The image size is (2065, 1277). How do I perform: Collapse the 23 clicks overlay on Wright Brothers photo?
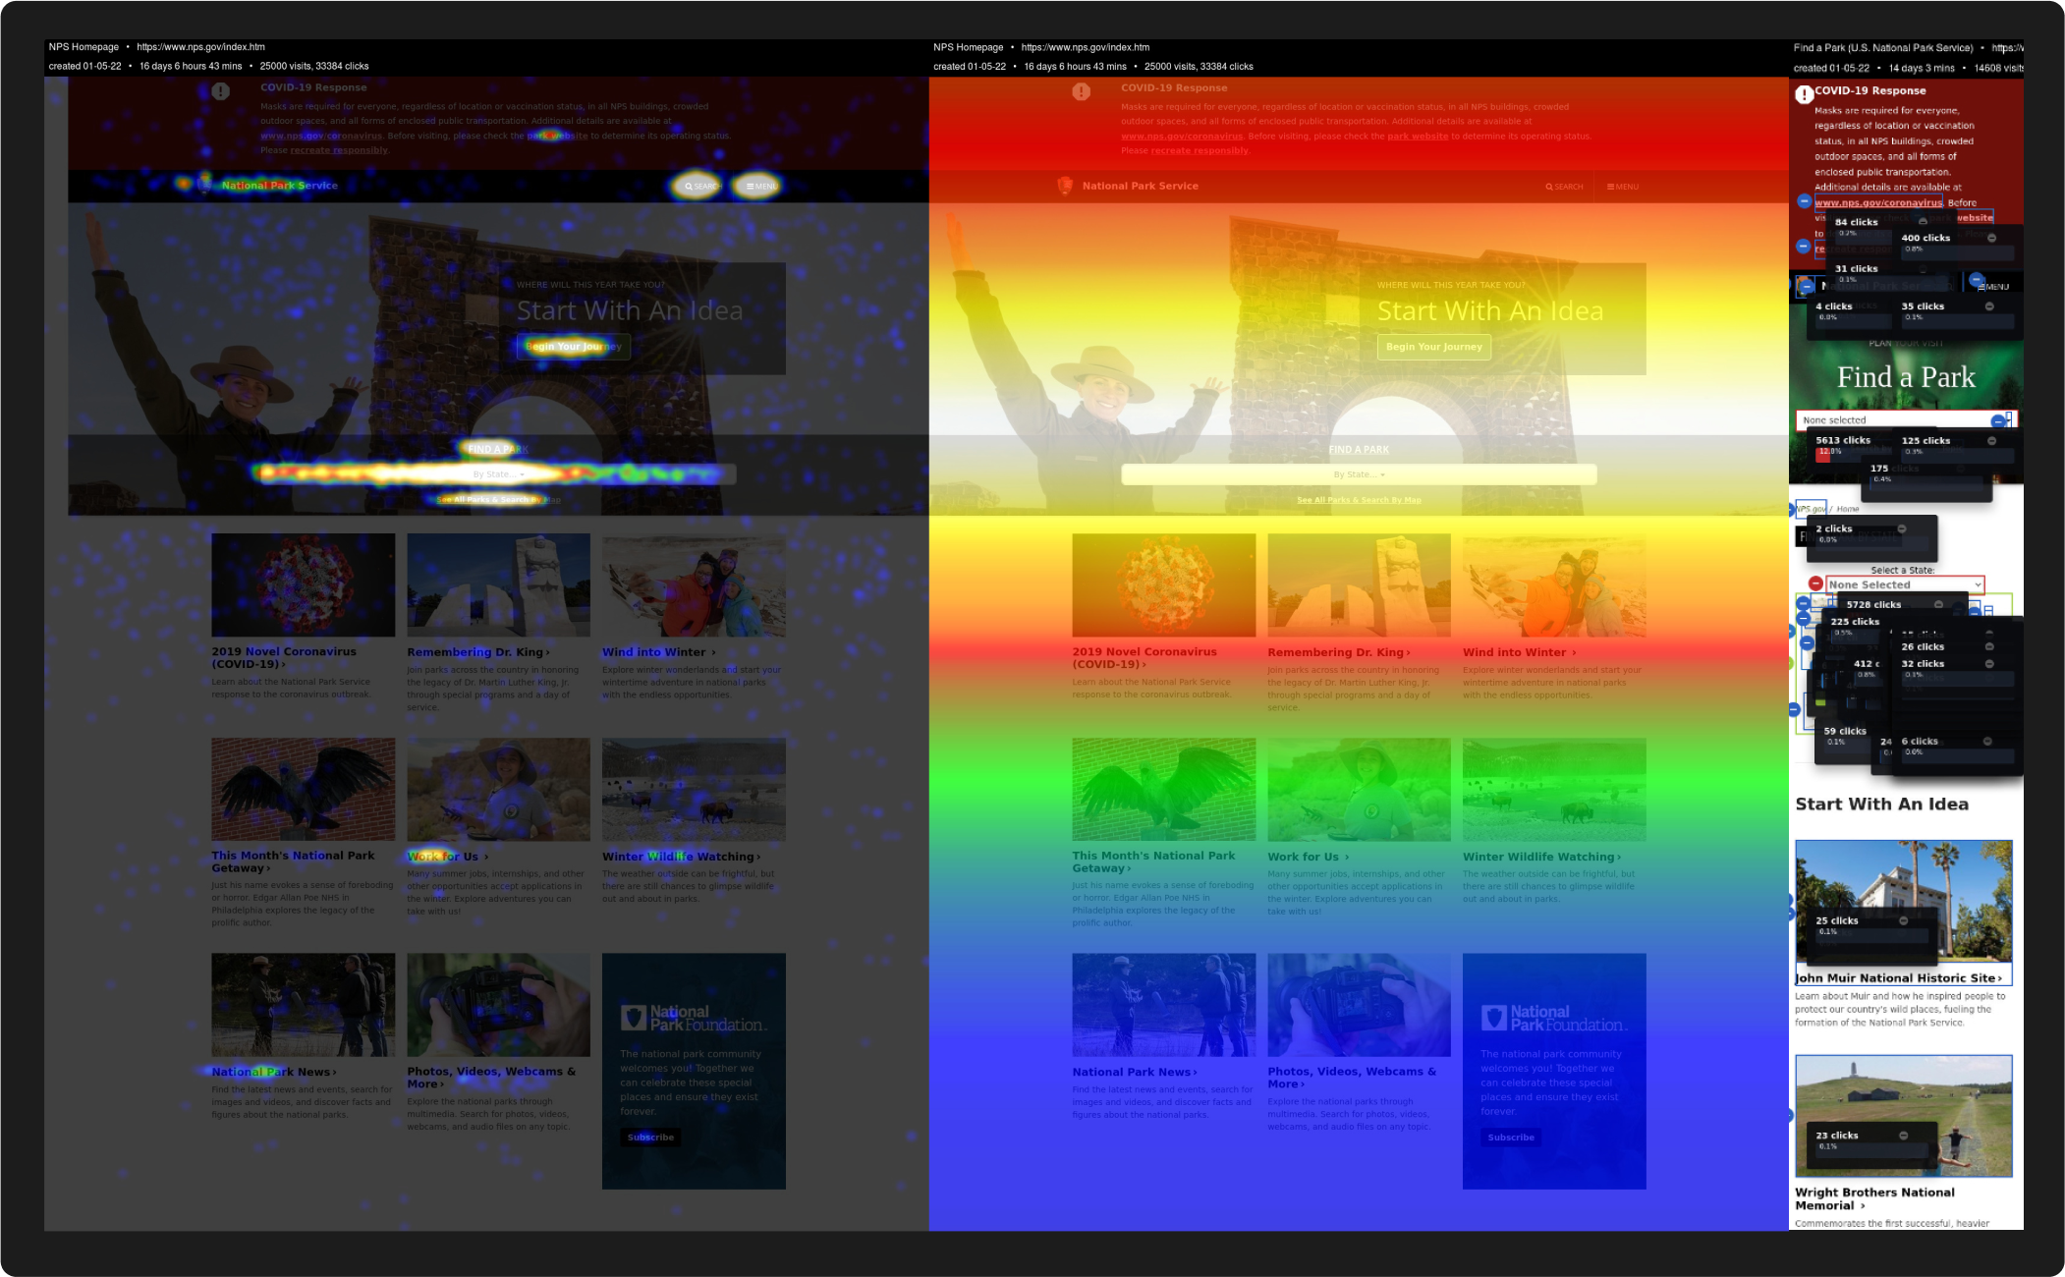click(x=1903, y=1136)
